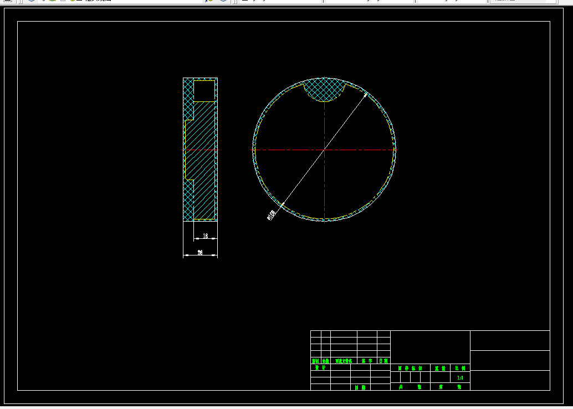Pick the white diagonal diameter dimension line
This screenshot has height=409, width=573.
[325, 150]
